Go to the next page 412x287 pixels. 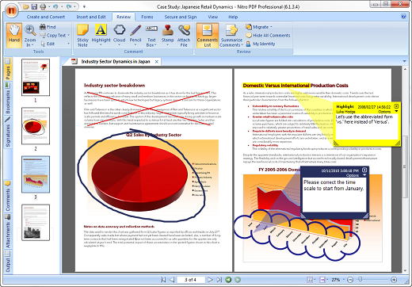click(x=210, y=280)
